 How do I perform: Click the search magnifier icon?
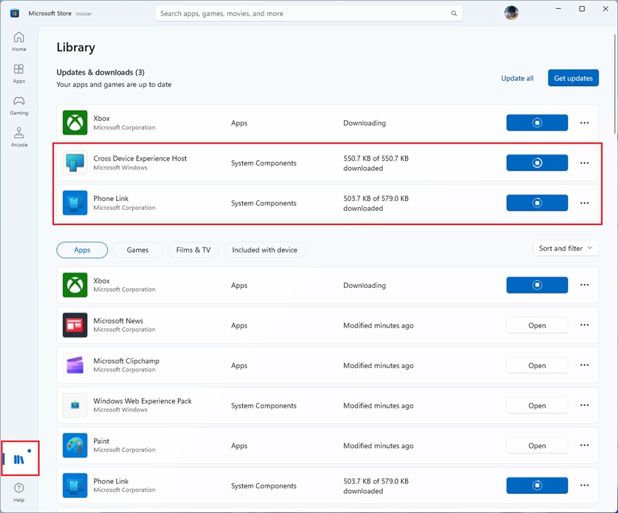pyautogui.click(x=454, y=14)
